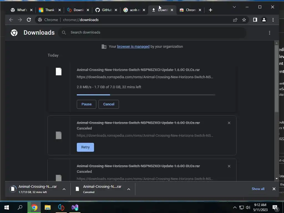The width and height of the screenshot is (284, 213).
Task: Open the network status tray icon
Action: pyautogui.click(x=242, y=207)
